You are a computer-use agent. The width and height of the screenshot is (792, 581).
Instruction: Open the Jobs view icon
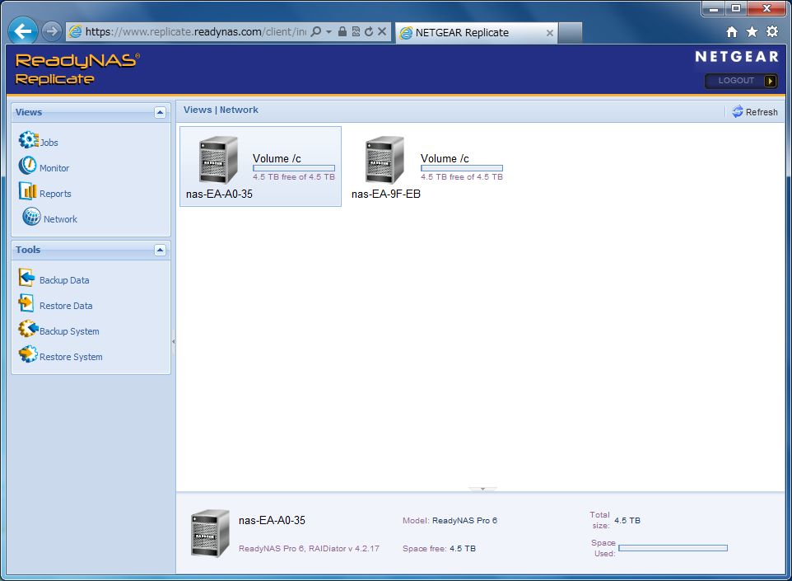pos(28,141)
